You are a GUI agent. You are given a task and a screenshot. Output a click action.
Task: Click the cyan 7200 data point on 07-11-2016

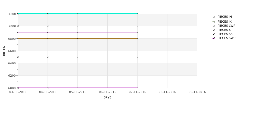coord(138,14)
